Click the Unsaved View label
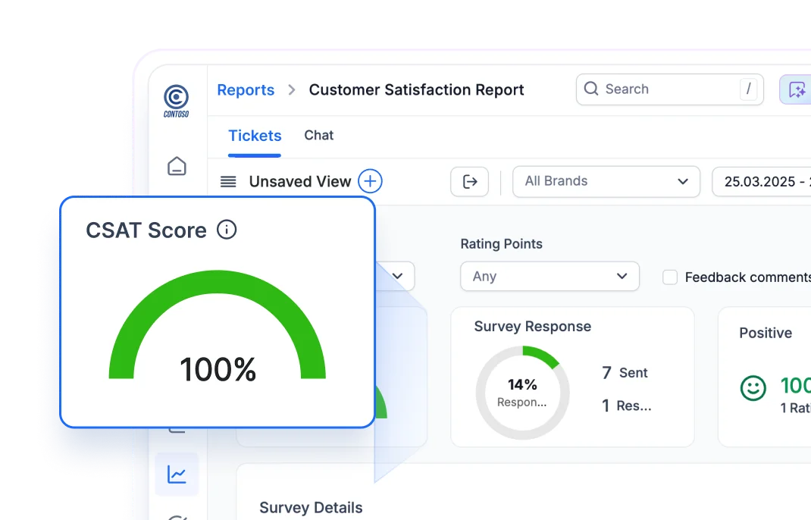 click(x=299, y=181)
